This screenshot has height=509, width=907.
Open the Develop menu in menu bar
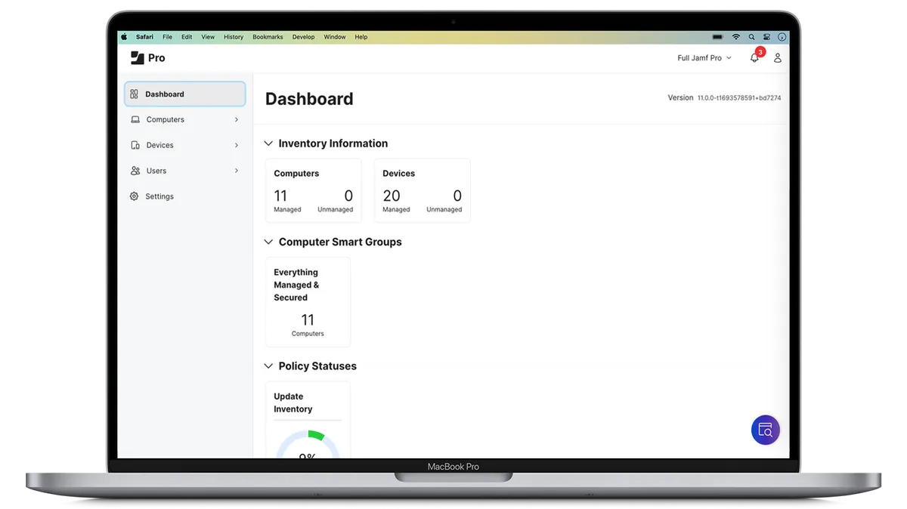click(303, 37)
